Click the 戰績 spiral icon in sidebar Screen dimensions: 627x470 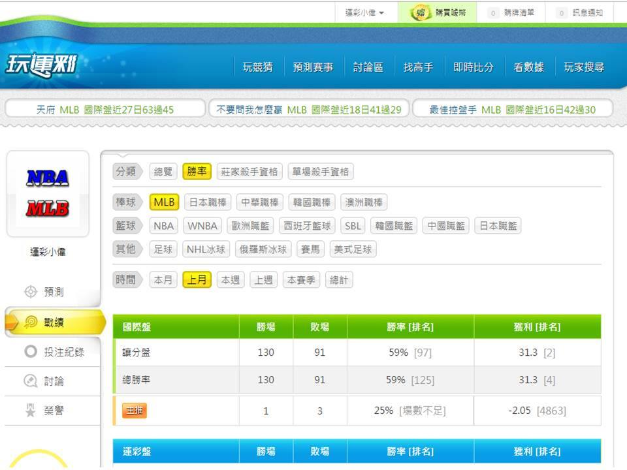[x=31, y=322]
